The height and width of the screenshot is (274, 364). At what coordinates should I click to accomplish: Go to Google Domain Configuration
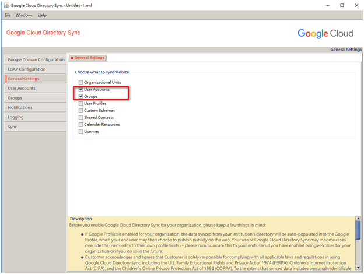click(35, 59)
